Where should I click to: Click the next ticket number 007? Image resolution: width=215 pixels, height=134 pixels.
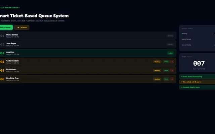(x=199, y=63)
